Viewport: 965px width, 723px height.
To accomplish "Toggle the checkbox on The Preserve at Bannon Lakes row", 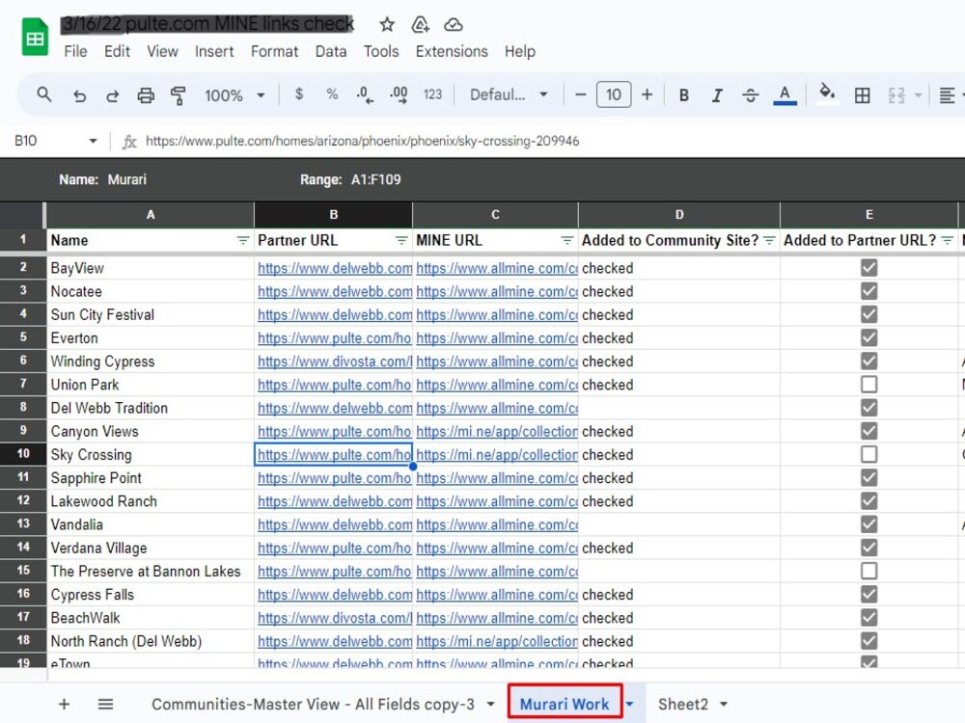I will click(868, 571).
